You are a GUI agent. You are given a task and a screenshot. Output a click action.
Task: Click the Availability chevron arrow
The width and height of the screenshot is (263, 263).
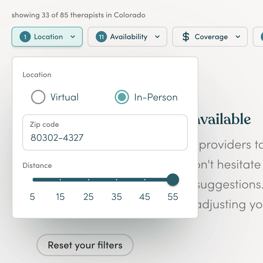157,37
